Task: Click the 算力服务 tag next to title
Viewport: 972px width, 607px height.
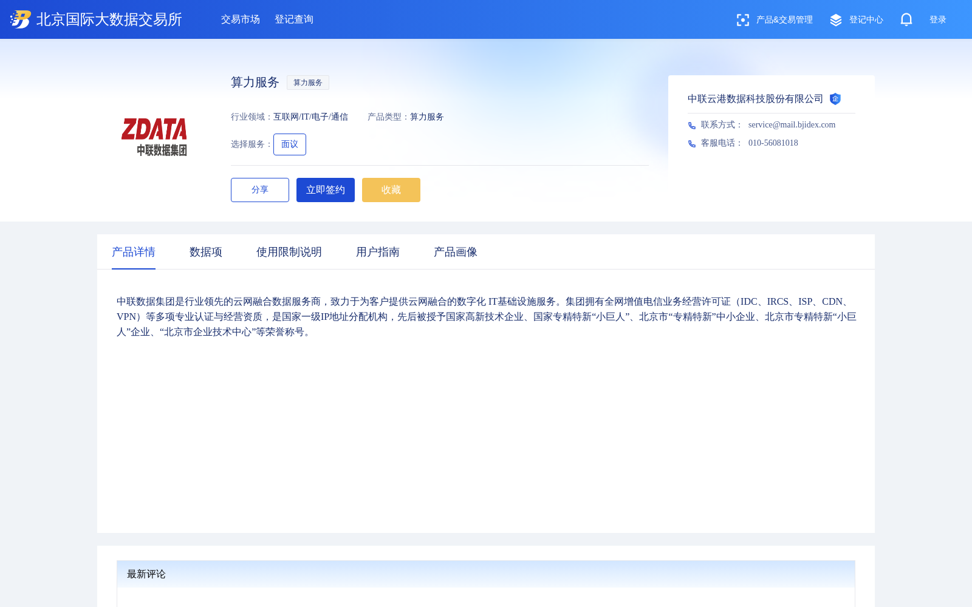Action: (308, 83)
